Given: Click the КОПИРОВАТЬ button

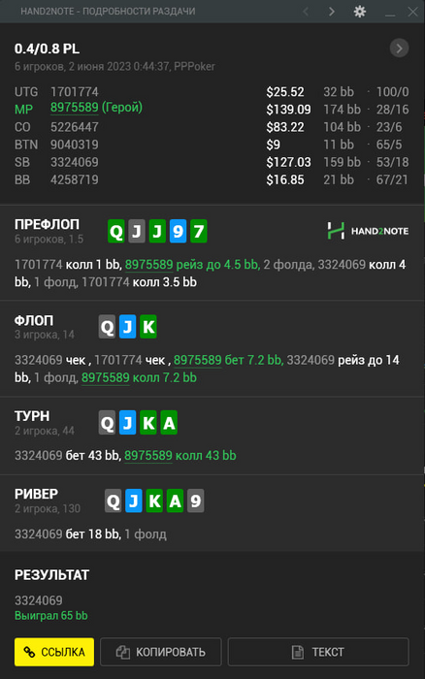Looking at the screenshot, I should point(161,652).
